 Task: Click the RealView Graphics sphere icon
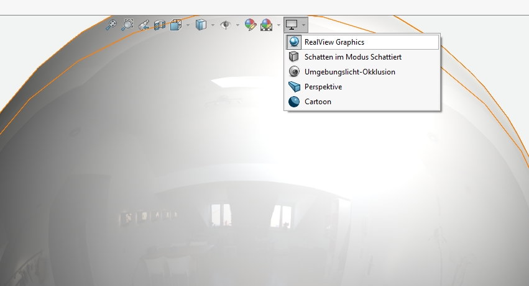tap(294, 42)
